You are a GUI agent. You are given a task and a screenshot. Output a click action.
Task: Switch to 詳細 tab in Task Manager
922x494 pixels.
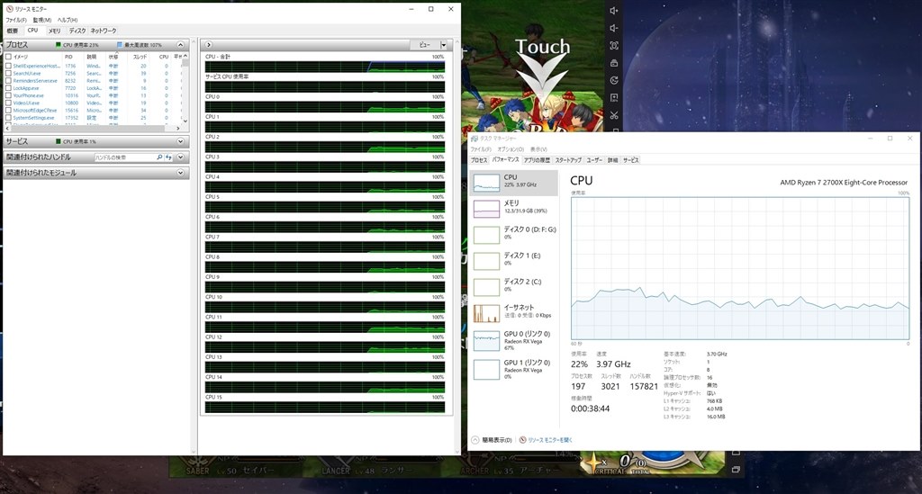[612, 160]
